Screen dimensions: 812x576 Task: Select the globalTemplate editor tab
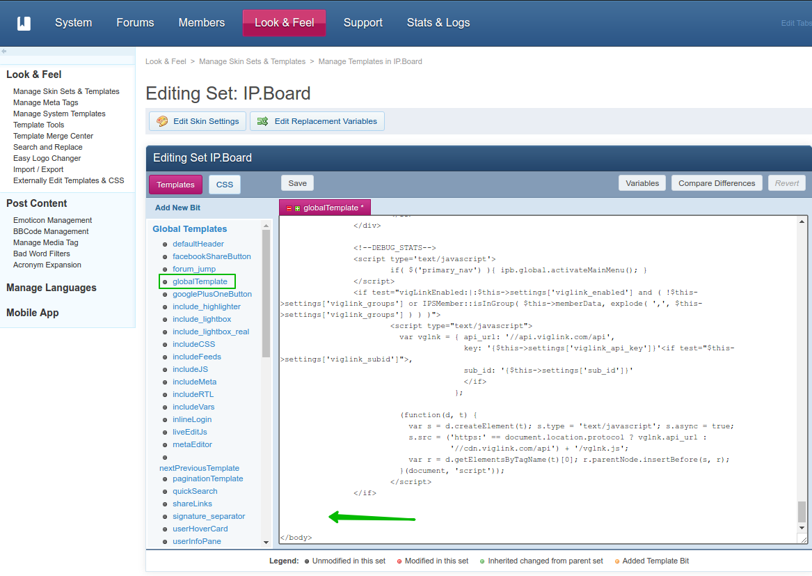pyautogui.click(x=325, y=208)
